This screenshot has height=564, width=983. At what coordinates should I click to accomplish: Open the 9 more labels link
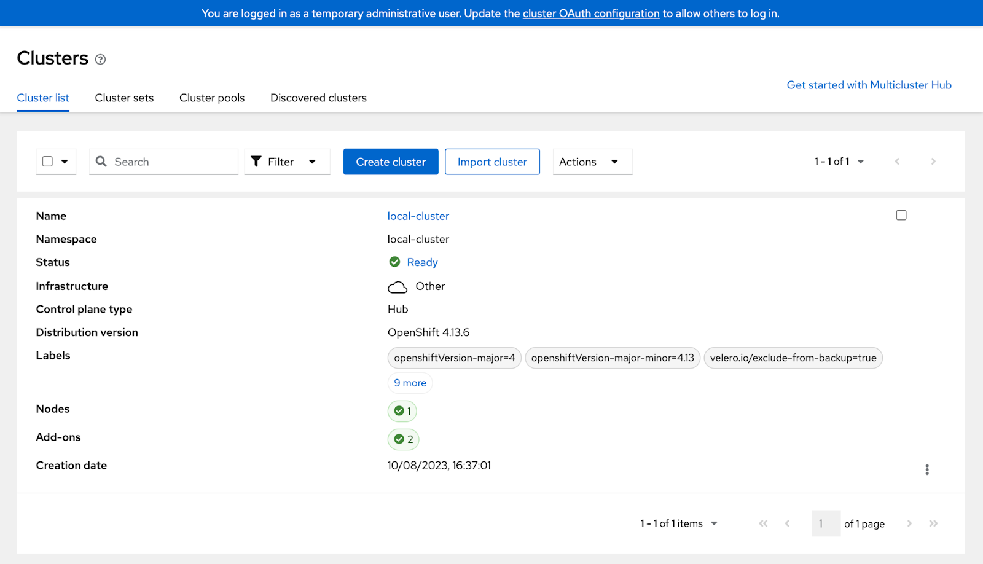(409, 382)
